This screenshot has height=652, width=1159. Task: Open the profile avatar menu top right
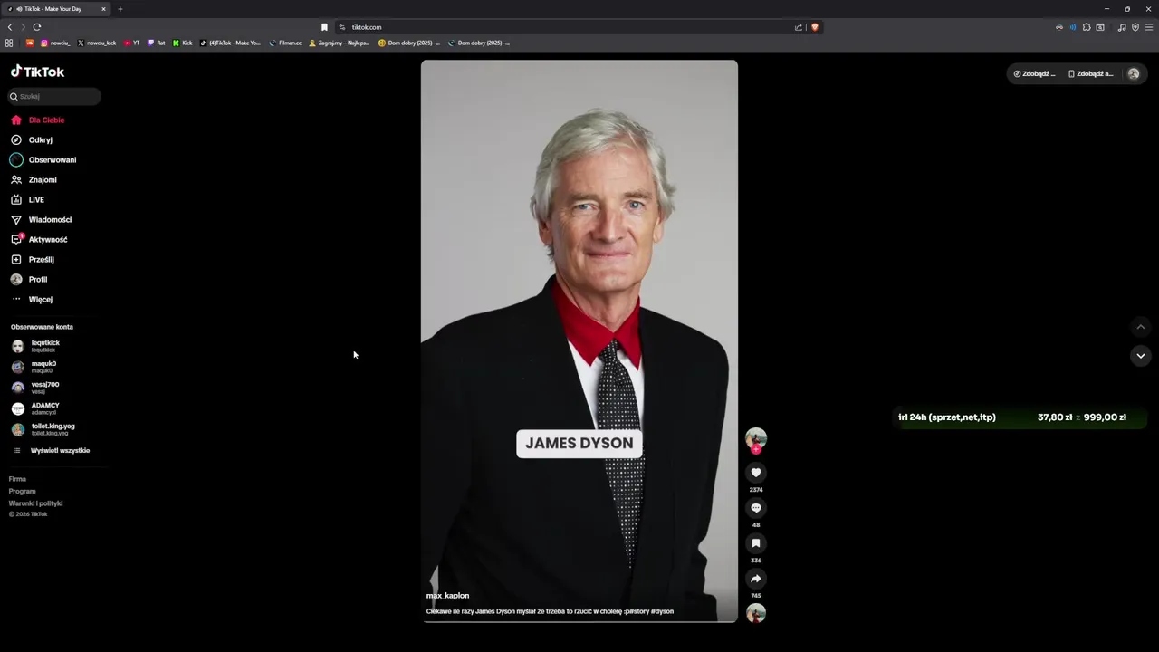point(1133,73)
